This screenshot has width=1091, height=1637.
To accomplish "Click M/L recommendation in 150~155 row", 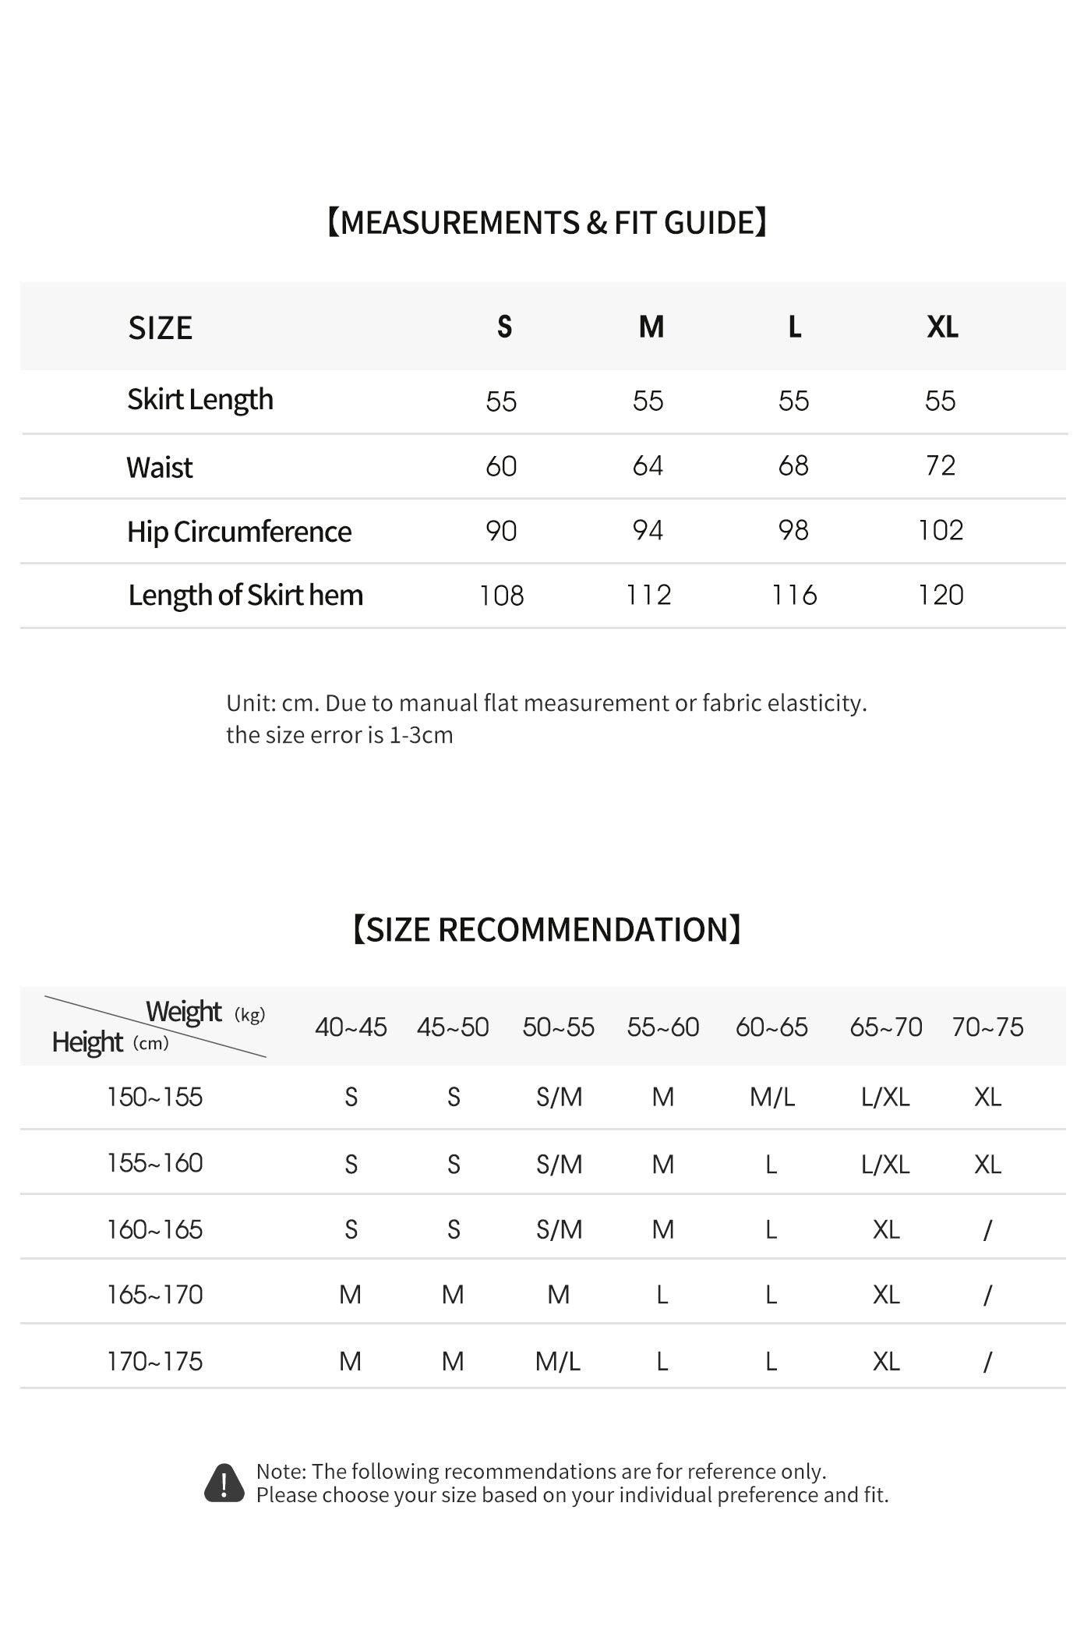I will pos(772,1098).
